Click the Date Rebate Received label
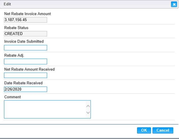This screenshot has width=179, height=139. [x=23, y=83]
